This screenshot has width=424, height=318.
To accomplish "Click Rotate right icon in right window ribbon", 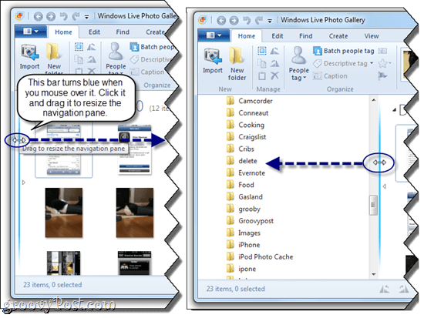I will click(274, 63).
